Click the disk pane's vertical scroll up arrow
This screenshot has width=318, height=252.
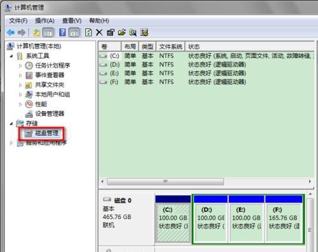coord(310,195)
